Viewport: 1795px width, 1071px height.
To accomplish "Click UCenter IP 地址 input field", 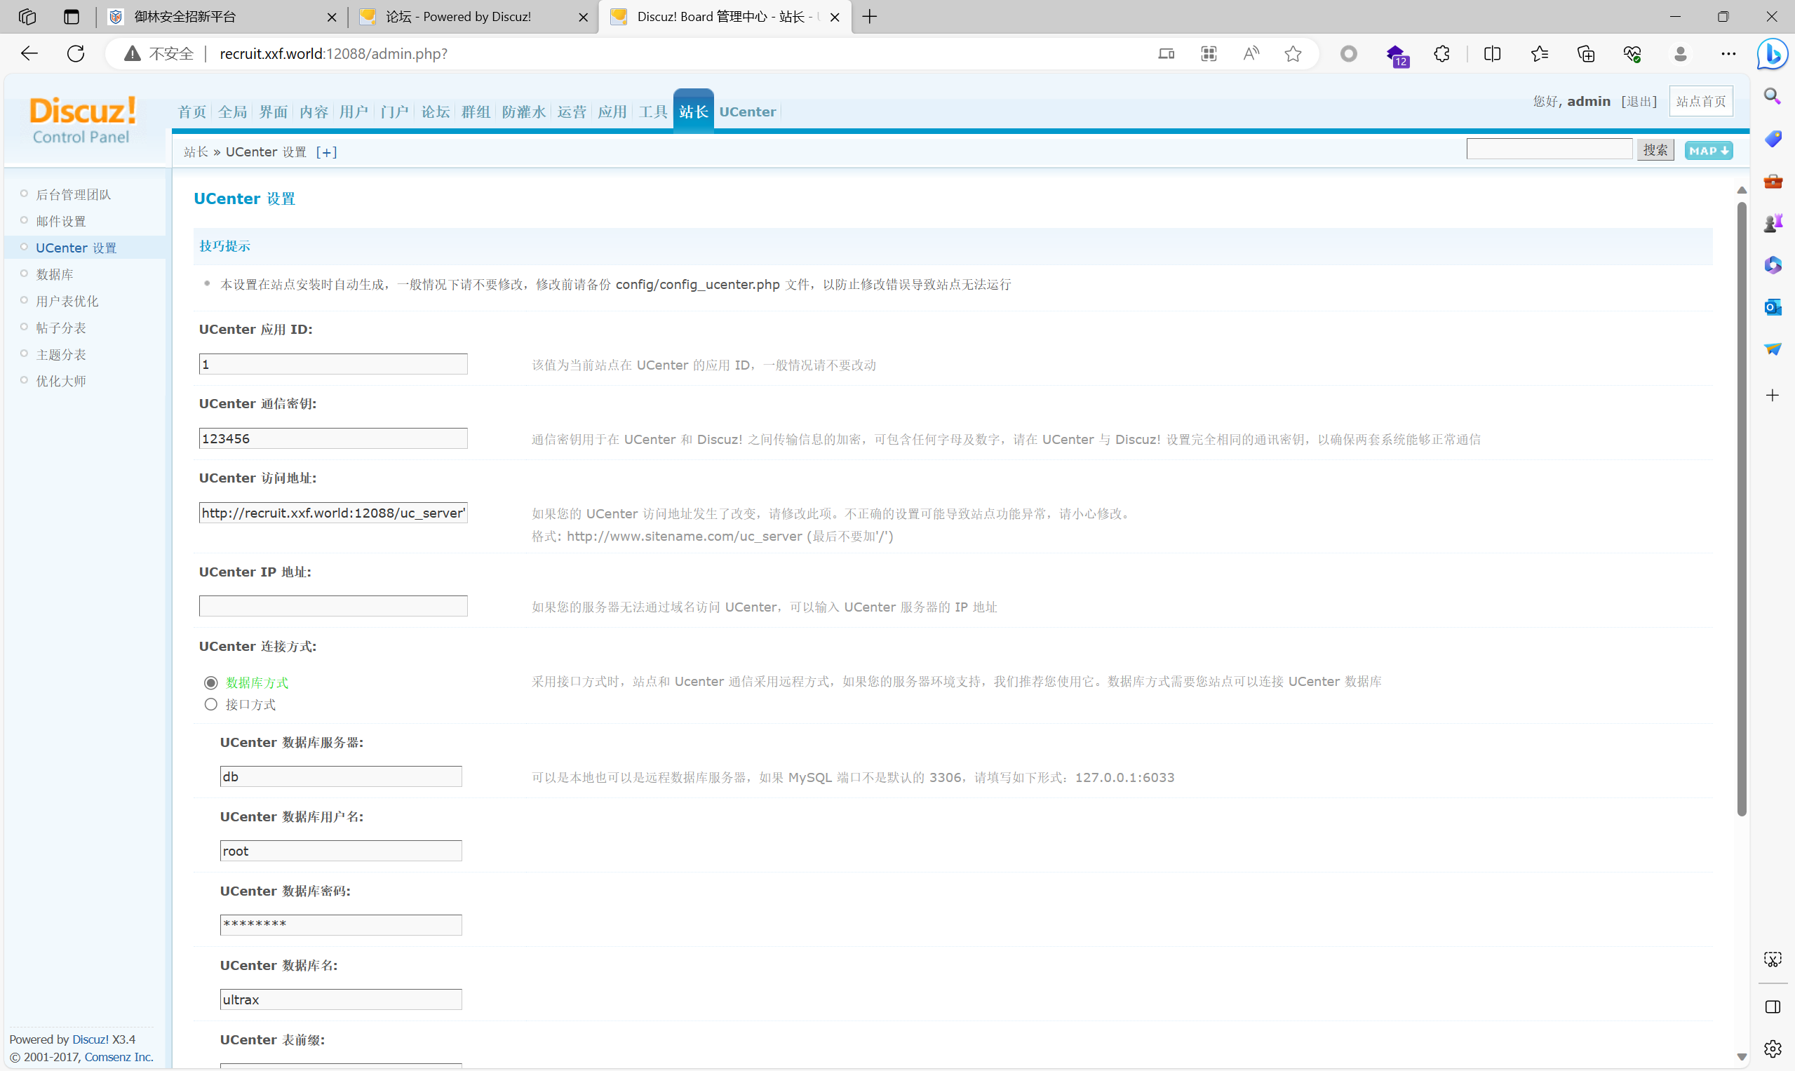I will [x=333, y=606].
